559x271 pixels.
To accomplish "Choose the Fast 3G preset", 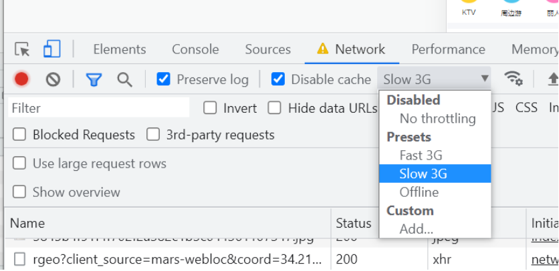I will (x=421, y=156).
